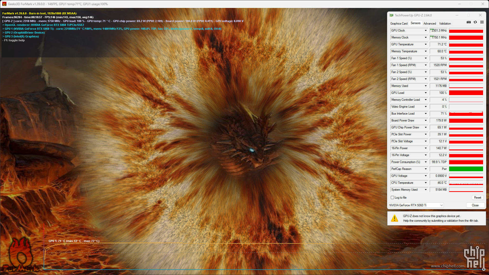The height and width of the screenshot is (275, 489).
Task: Open the Validation tab
Action: point(445,24)
